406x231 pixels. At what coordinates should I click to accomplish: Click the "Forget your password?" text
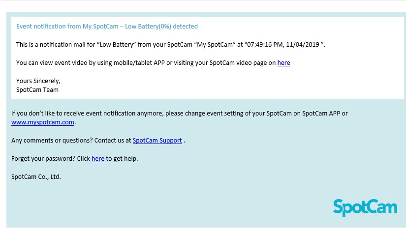click(x=43, y=159)
